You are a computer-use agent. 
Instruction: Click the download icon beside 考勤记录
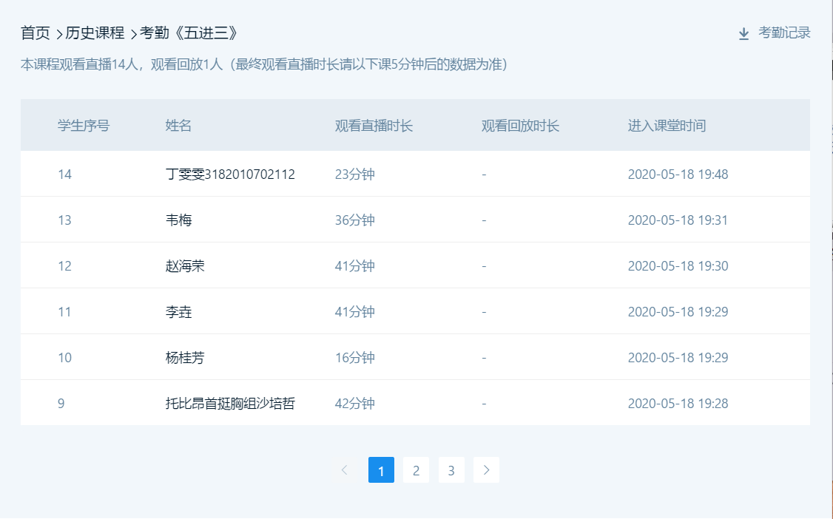click(743, 33)
